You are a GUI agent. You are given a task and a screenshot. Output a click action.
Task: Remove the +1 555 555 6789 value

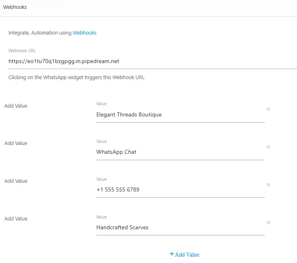click(268, 185)
